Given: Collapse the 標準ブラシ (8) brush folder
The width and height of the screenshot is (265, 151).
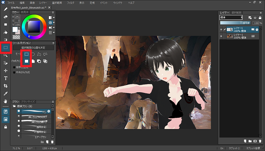Looking at the screenshot, I should [x=14, y=106].
